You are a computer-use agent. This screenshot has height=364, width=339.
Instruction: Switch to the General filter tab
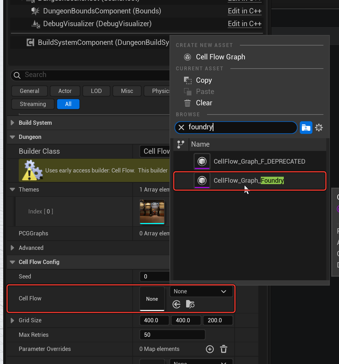[29, 91]
